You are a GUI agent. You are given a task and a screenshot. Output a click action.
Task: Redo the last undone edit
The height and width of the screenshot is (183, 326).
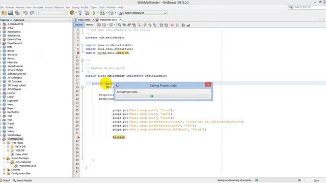[x=32, y=13]
